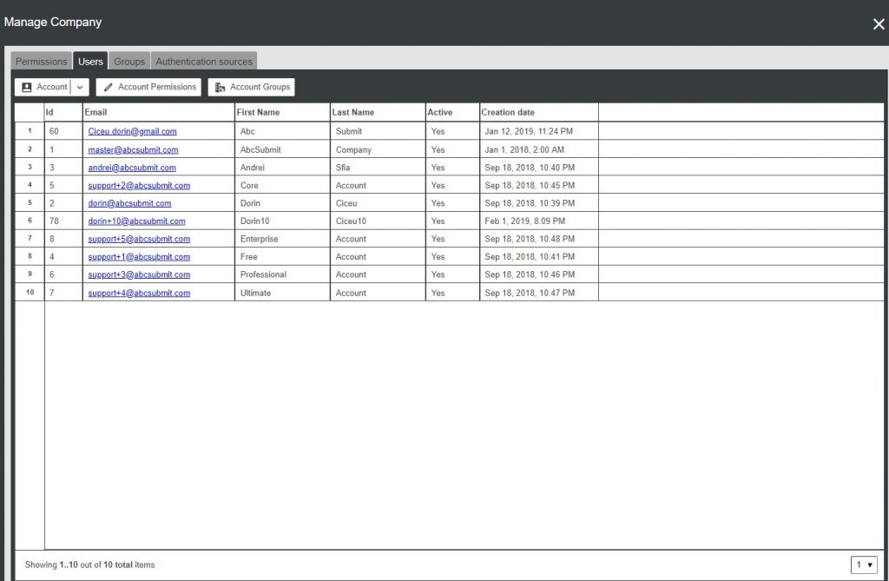Open master@abcsubmit.com email link

click(133, 150)
